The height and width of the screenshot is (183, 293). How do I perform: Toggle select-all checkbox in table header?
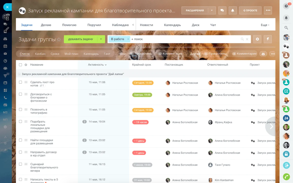[20, 65]
